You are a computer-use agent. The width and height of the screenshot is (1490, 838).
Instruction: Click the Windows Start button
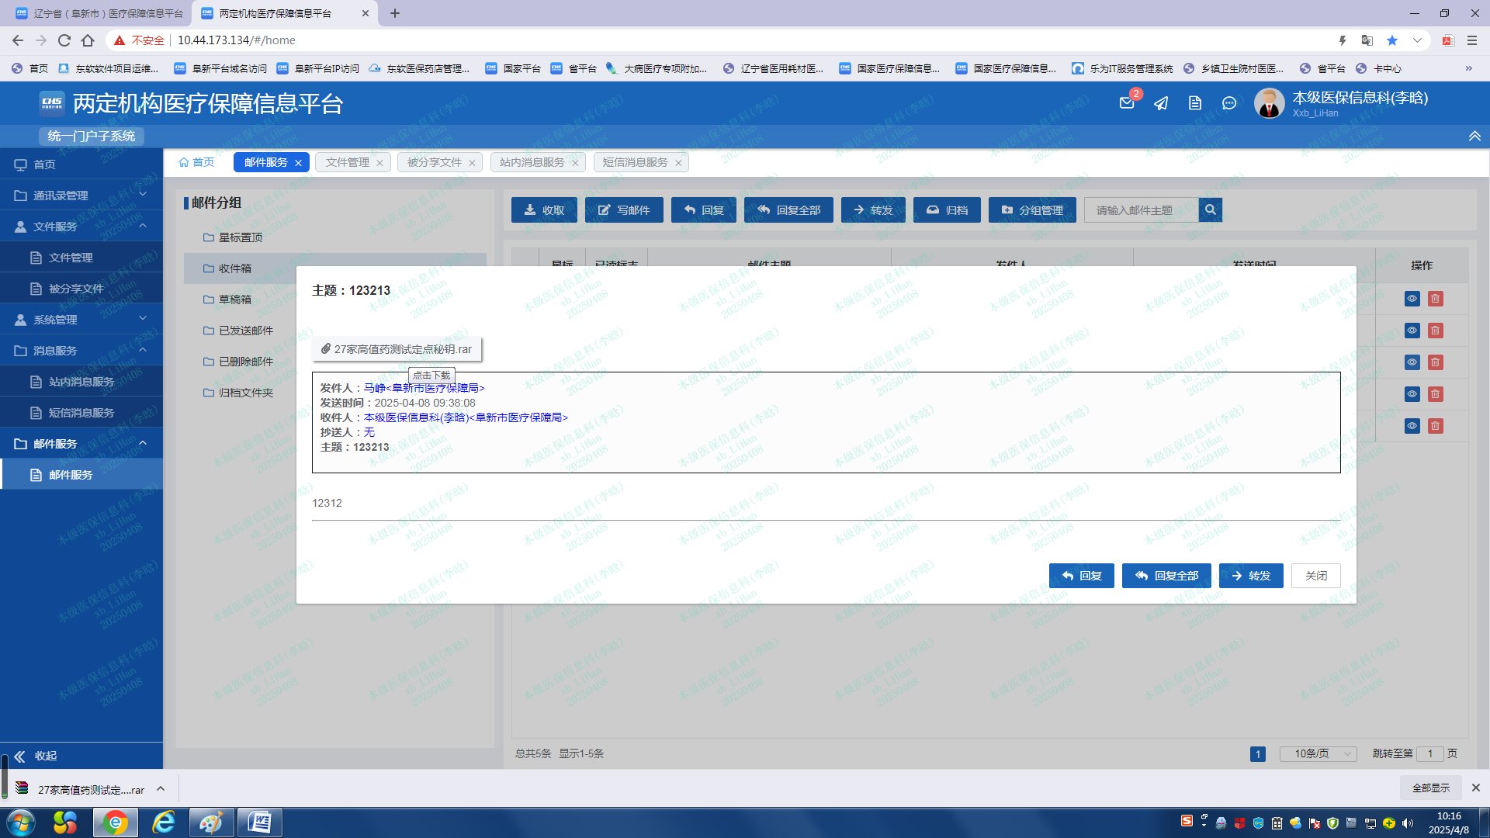[21, 822]
